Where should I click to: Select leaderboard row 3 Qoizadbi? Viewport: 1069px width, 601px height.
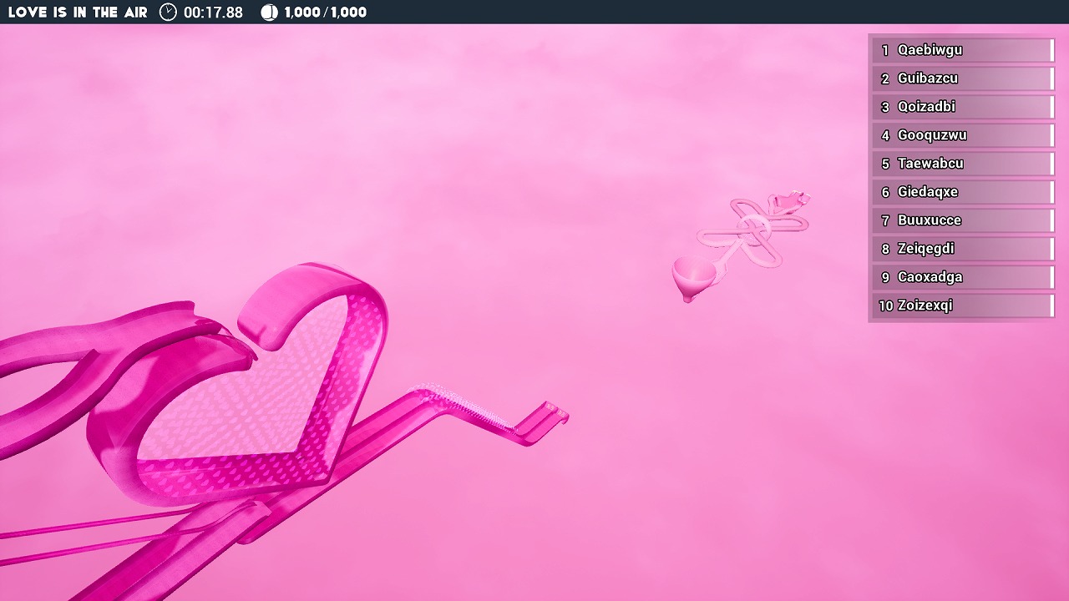tap(963, 107)
